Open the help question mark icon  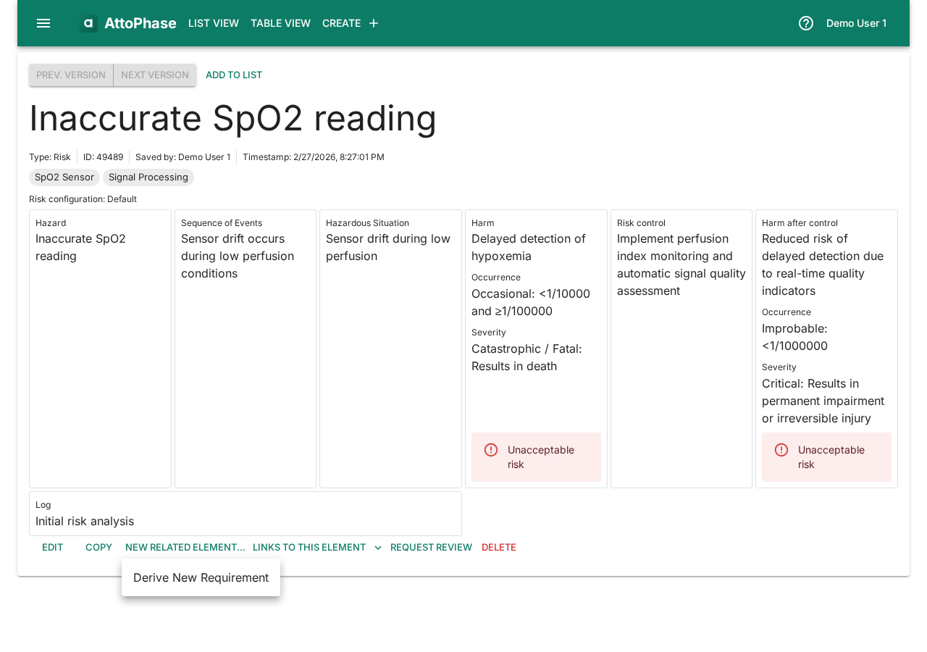pos(806,23)
